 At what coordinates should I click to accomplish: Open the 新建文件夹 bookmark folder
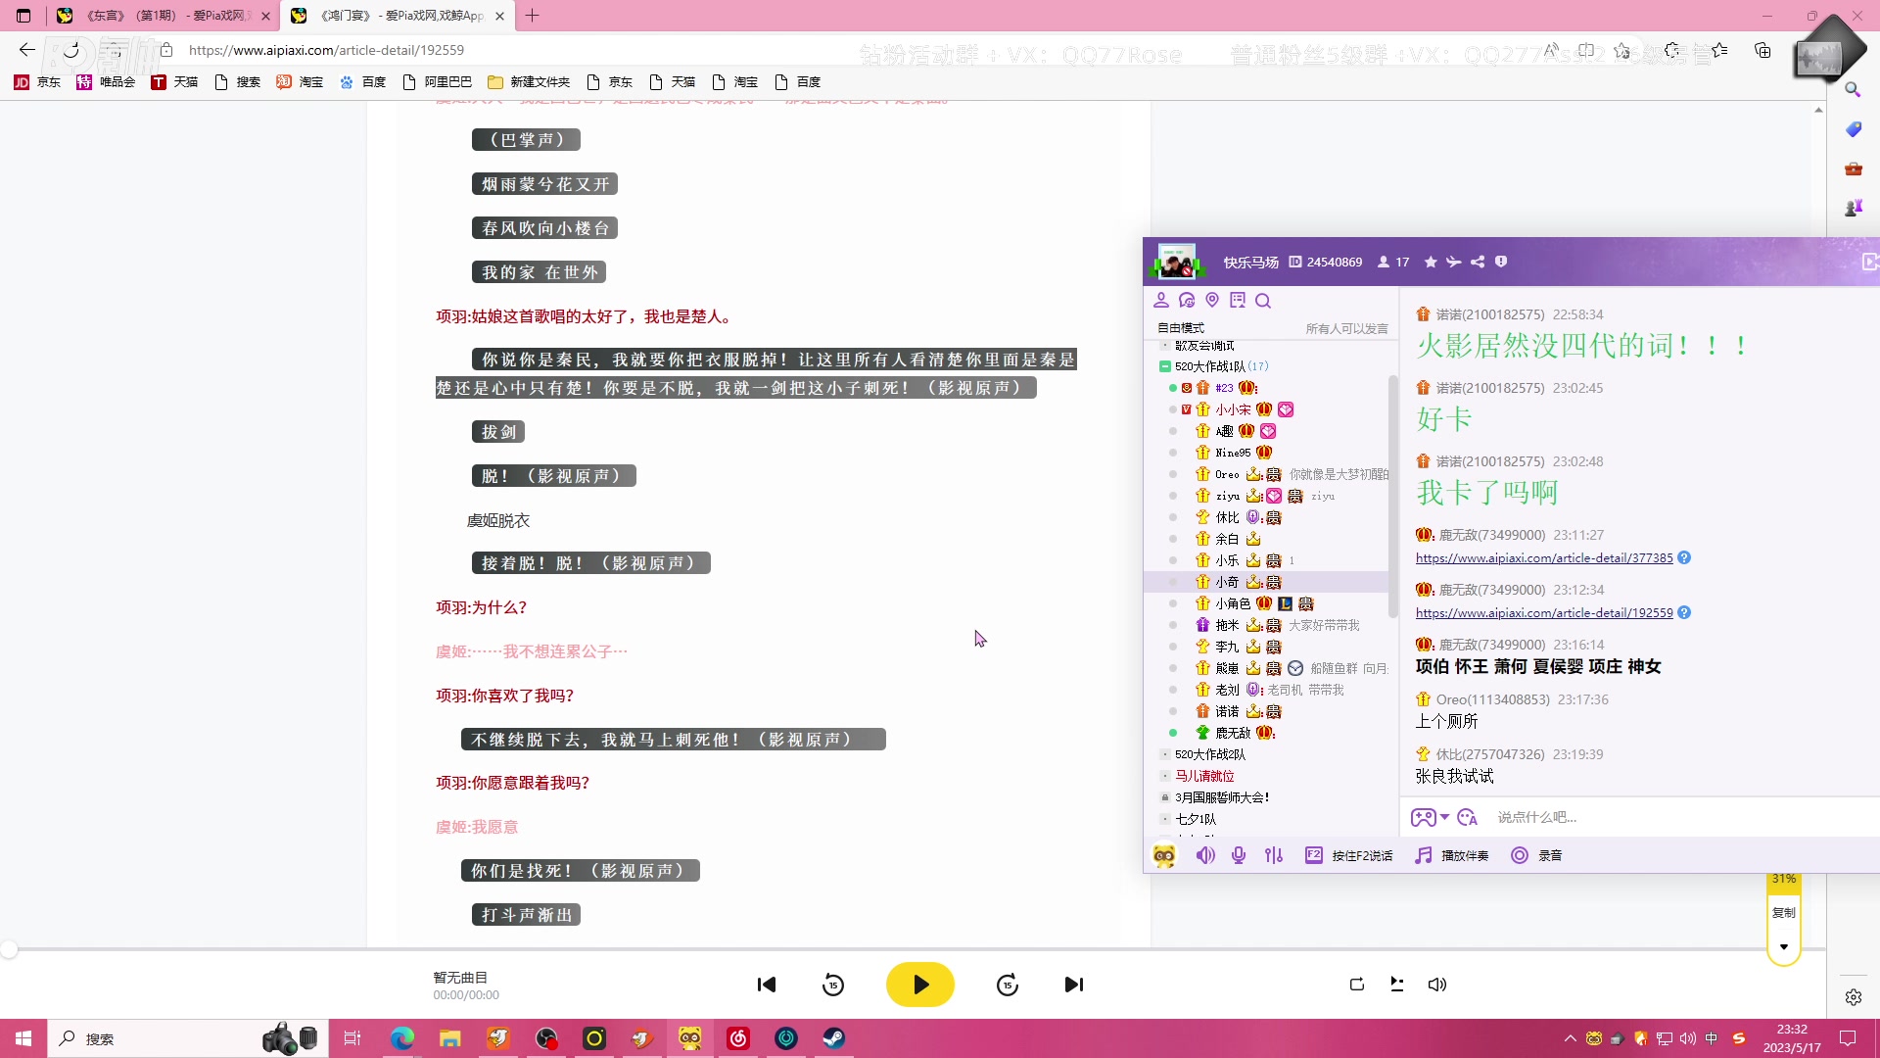(529, 82)
